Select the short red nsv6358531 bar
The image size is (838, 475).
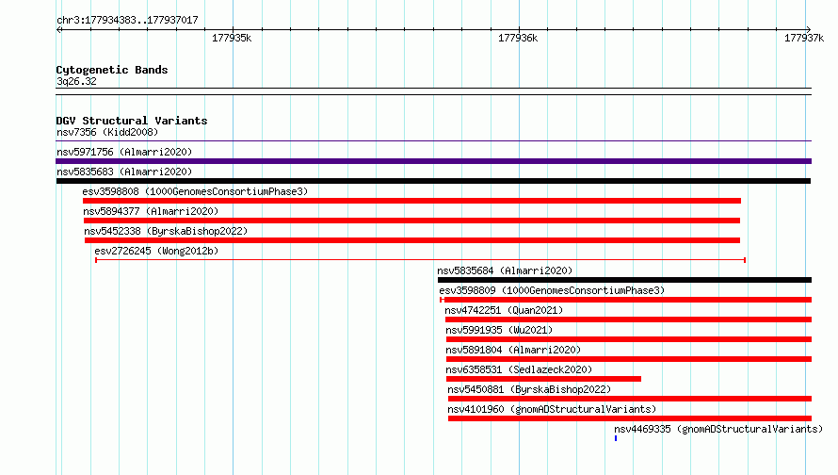coord(543,379)
